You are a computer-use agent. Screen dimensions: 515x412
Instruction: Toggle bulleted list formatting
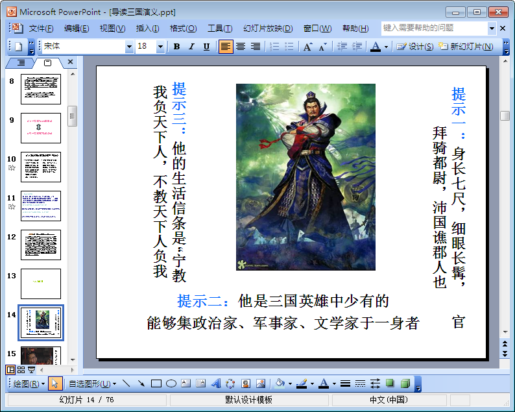click(x=289, y=47)
